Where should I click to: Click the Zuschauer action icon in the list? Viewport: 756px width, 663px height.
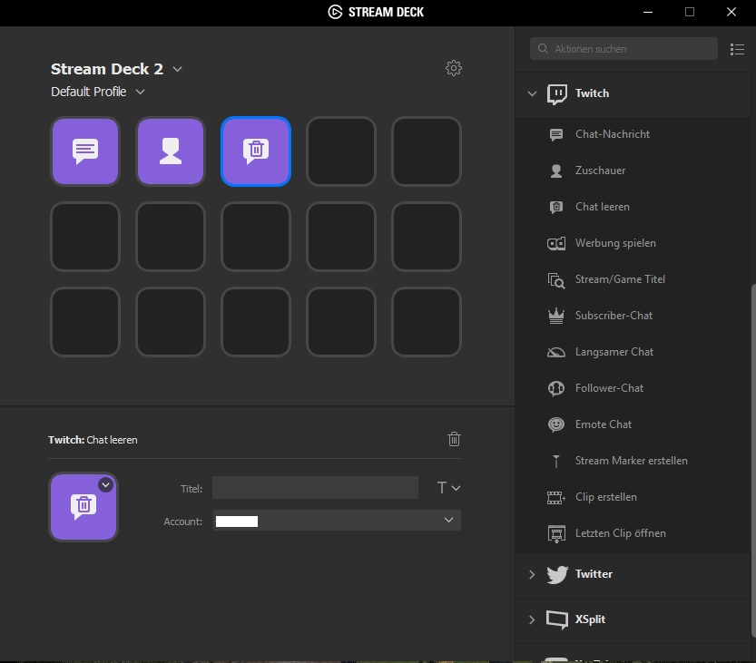(556, 171)
